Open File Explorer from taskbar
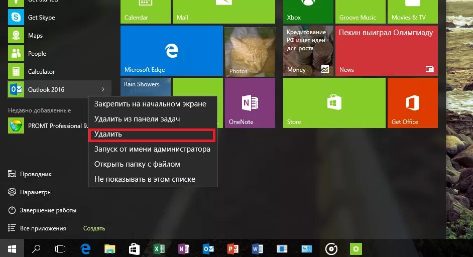The height and width of the screenshot is (257, 473). [x=110, y=249]
